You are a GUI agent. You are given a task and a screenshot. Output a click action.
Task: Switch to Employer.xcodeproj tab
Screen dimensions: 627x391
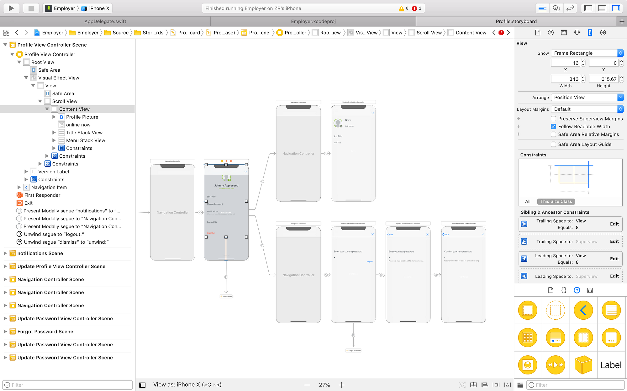pyautogui.click(x=313, y=21)
